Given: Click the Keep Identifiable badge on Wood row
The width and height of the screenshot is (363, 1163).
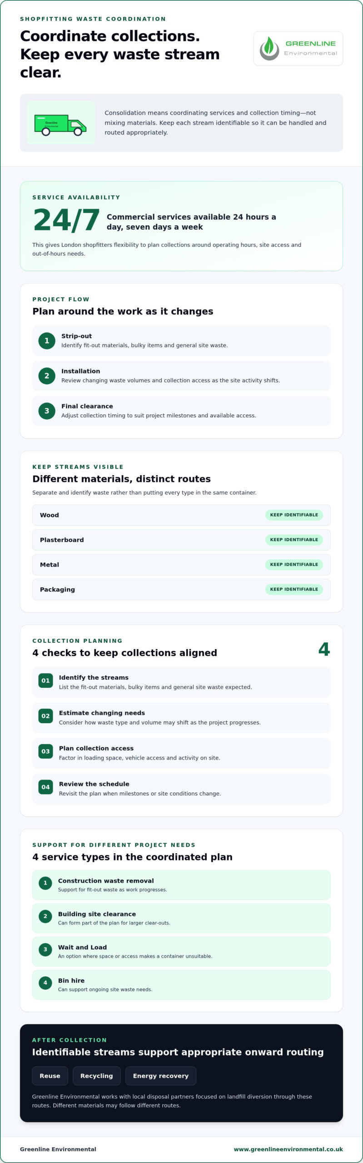Looking at the screenshot, I should point(294,515).
